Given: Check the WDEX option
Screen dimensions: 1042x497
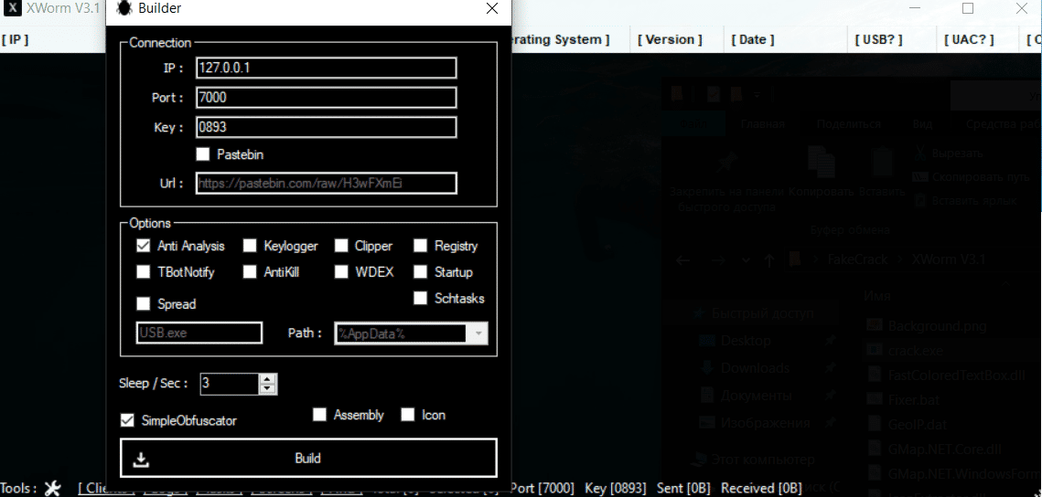Looking at the screenshot, I should (x=341, y=271).
